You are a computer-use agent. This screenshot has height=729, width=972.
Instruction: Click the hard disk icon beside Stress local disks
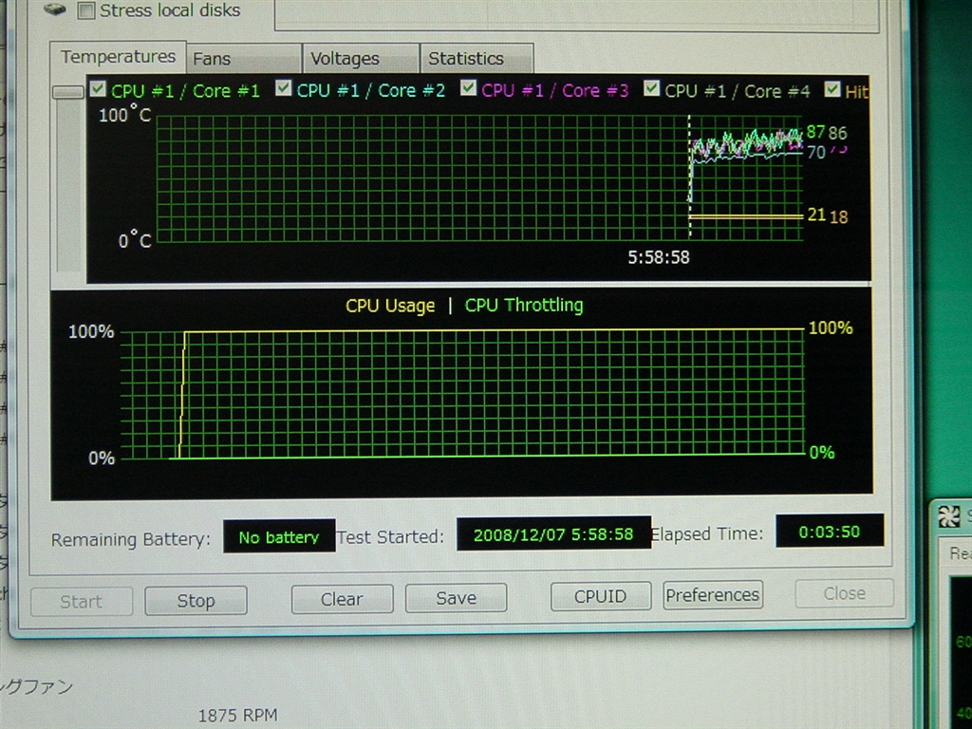[54, 9]
